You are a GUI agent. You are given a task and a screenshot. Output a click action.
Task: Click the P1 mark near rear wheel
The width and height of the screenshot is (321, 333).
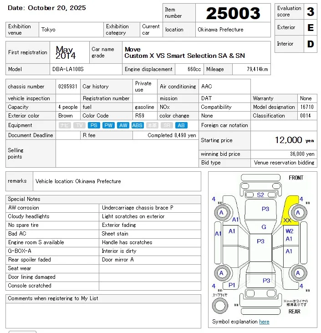pyautogui.click(x=232, y=285)
